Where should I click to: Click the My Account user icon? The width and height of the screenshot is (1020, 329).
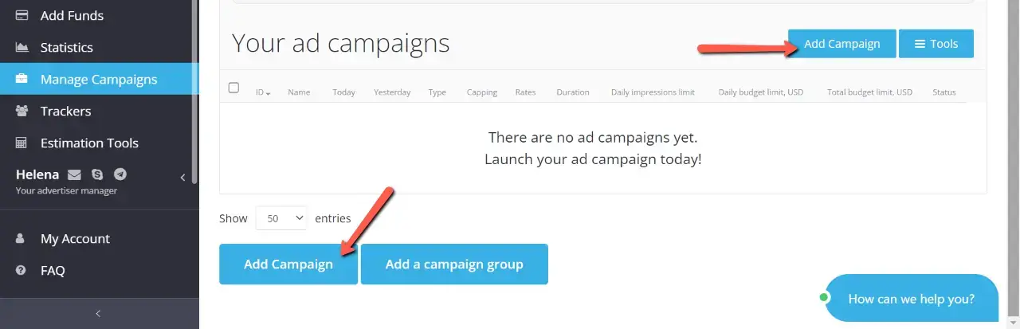(22, 239)
